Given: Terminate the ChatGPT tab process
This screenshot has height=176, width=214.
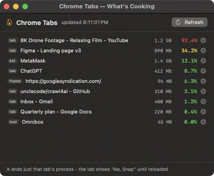Looking at the screenshot, I should coord(203,71).
